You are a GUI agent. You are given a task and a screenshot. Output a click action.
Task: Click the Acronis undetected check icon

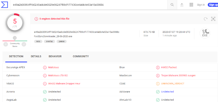pyautogui.click(x=45, y=92)
